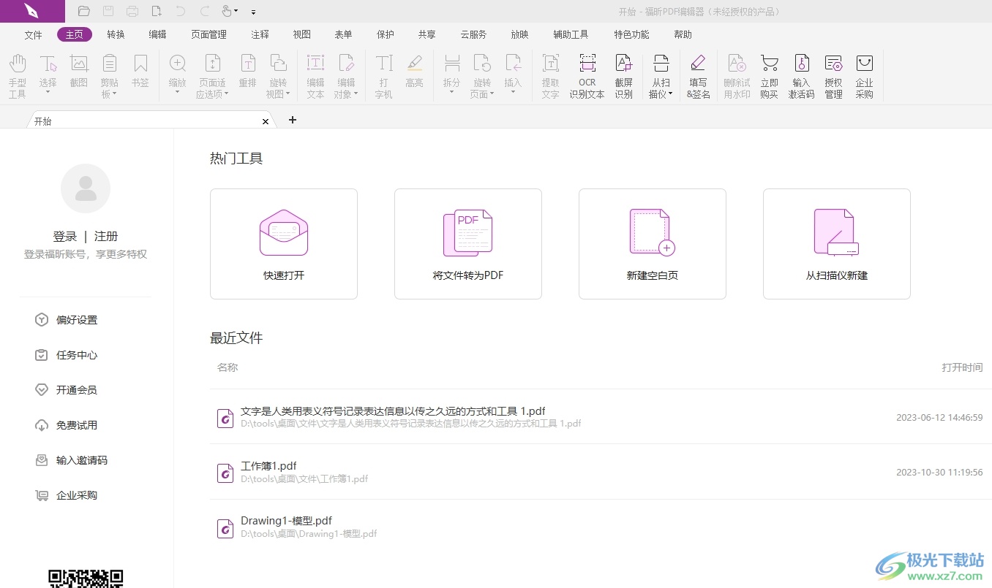Click the Print icon in quick toolbar
The width and height of the screenshot is (992, 588).
(x=132, y=11)
